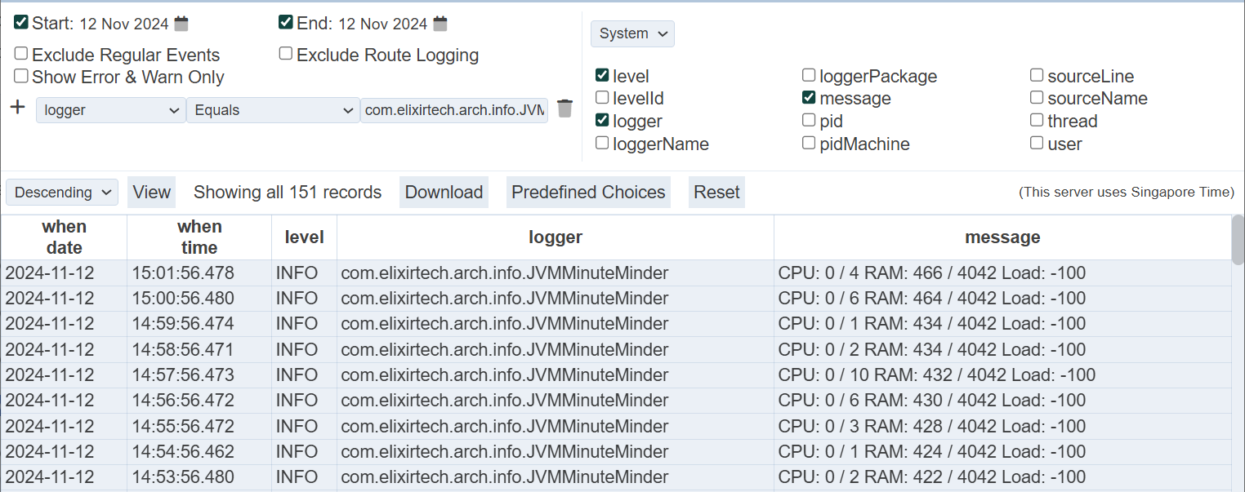The width and height of the screenshot is (1245, 492).
Task: Toggle Show Error & Warn Only
Action: click(21, 76)
